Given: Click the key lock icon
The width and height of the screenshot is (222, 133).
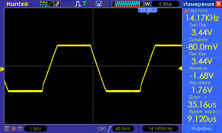Looking at the screenshot, I should pos(92,4).
